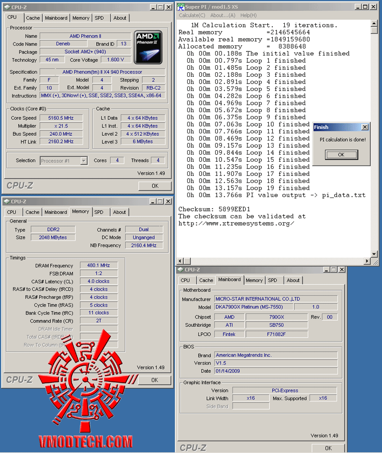
Task: Open the Processor #1 selection dropdown
Action: pyautogui.click(x=84, y=161)
